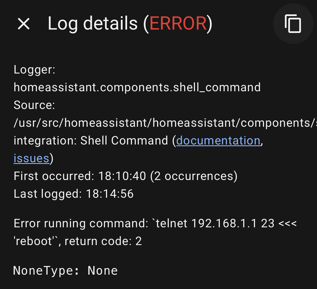Click the telnet 192.168.1.1 command text
The height and width of the screenshot is (289, 317).
[210, 223]
